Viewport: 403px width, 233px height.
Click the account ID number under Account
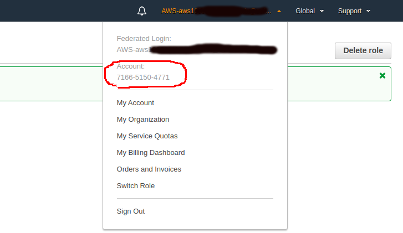tap(143, 77)
